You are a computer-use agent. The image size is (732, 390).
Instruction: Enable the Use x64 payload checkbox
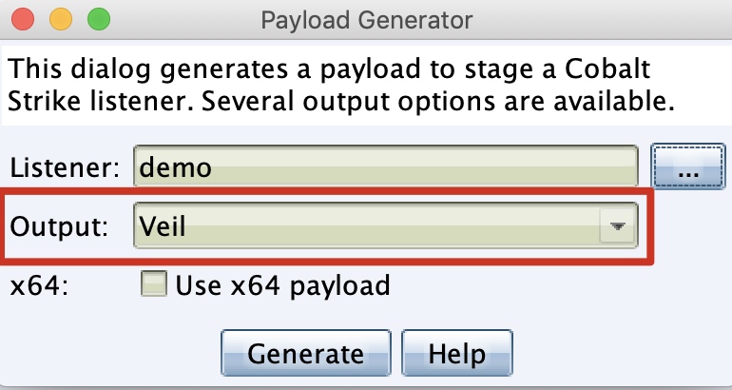(154, 284)
